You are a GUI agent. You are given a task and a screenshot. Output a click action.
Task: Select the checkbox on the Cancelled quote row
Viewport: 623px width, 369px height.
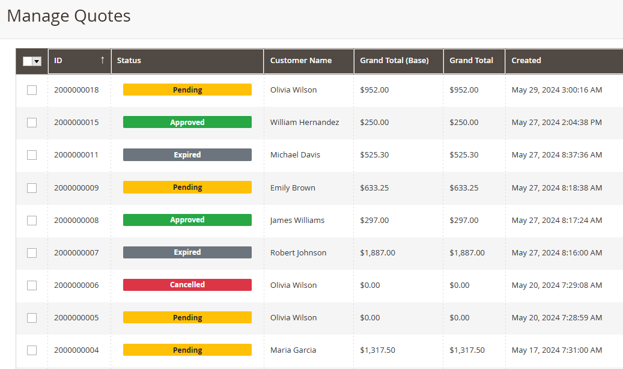point(31,285)
